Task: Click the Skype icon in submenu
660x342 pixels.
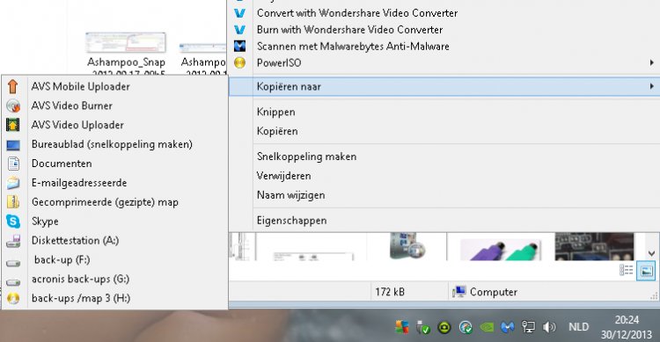Action: pyautogui.click(x=13, y=222)
